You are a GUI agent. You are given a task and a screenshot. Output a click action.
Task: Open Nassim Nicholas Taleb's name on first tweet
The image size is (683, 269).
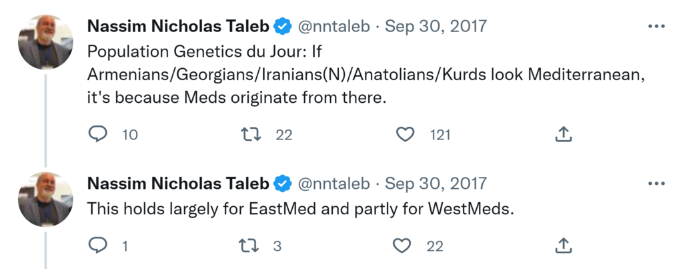178,27
